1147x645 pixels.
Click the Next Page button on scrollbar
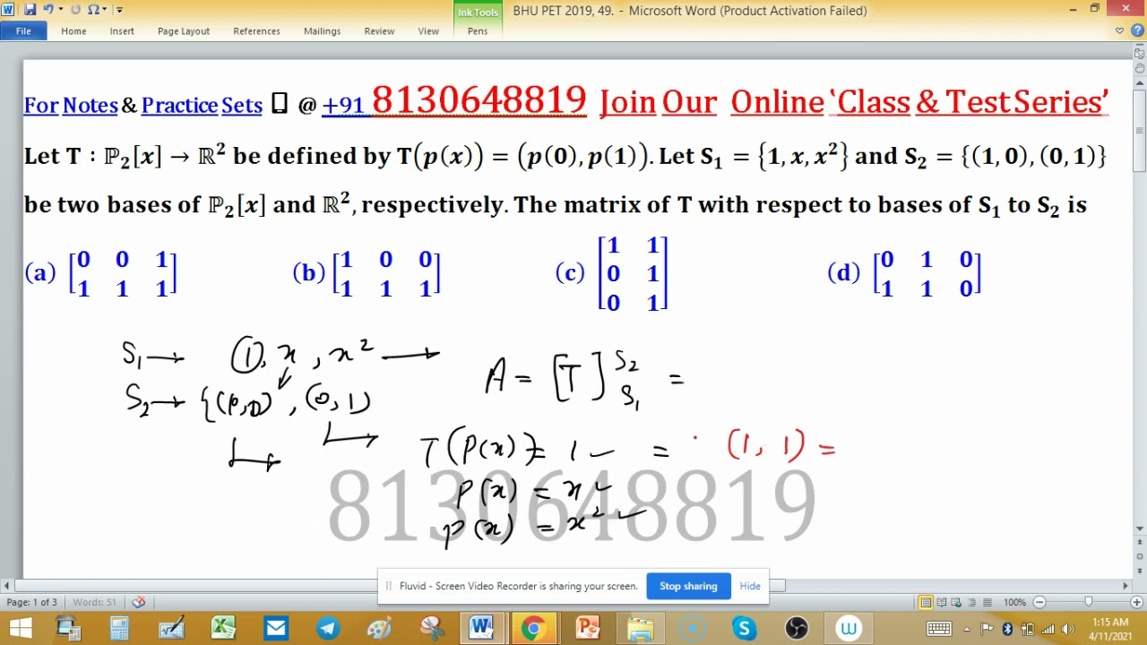coord(1139,572)
